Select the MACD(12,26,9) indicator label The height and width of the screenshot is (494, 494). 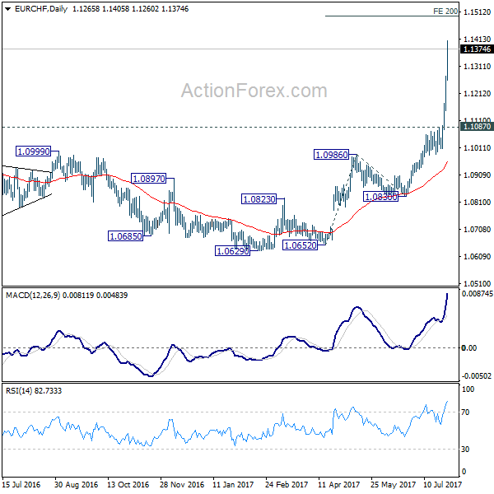(x=33, y=296)
